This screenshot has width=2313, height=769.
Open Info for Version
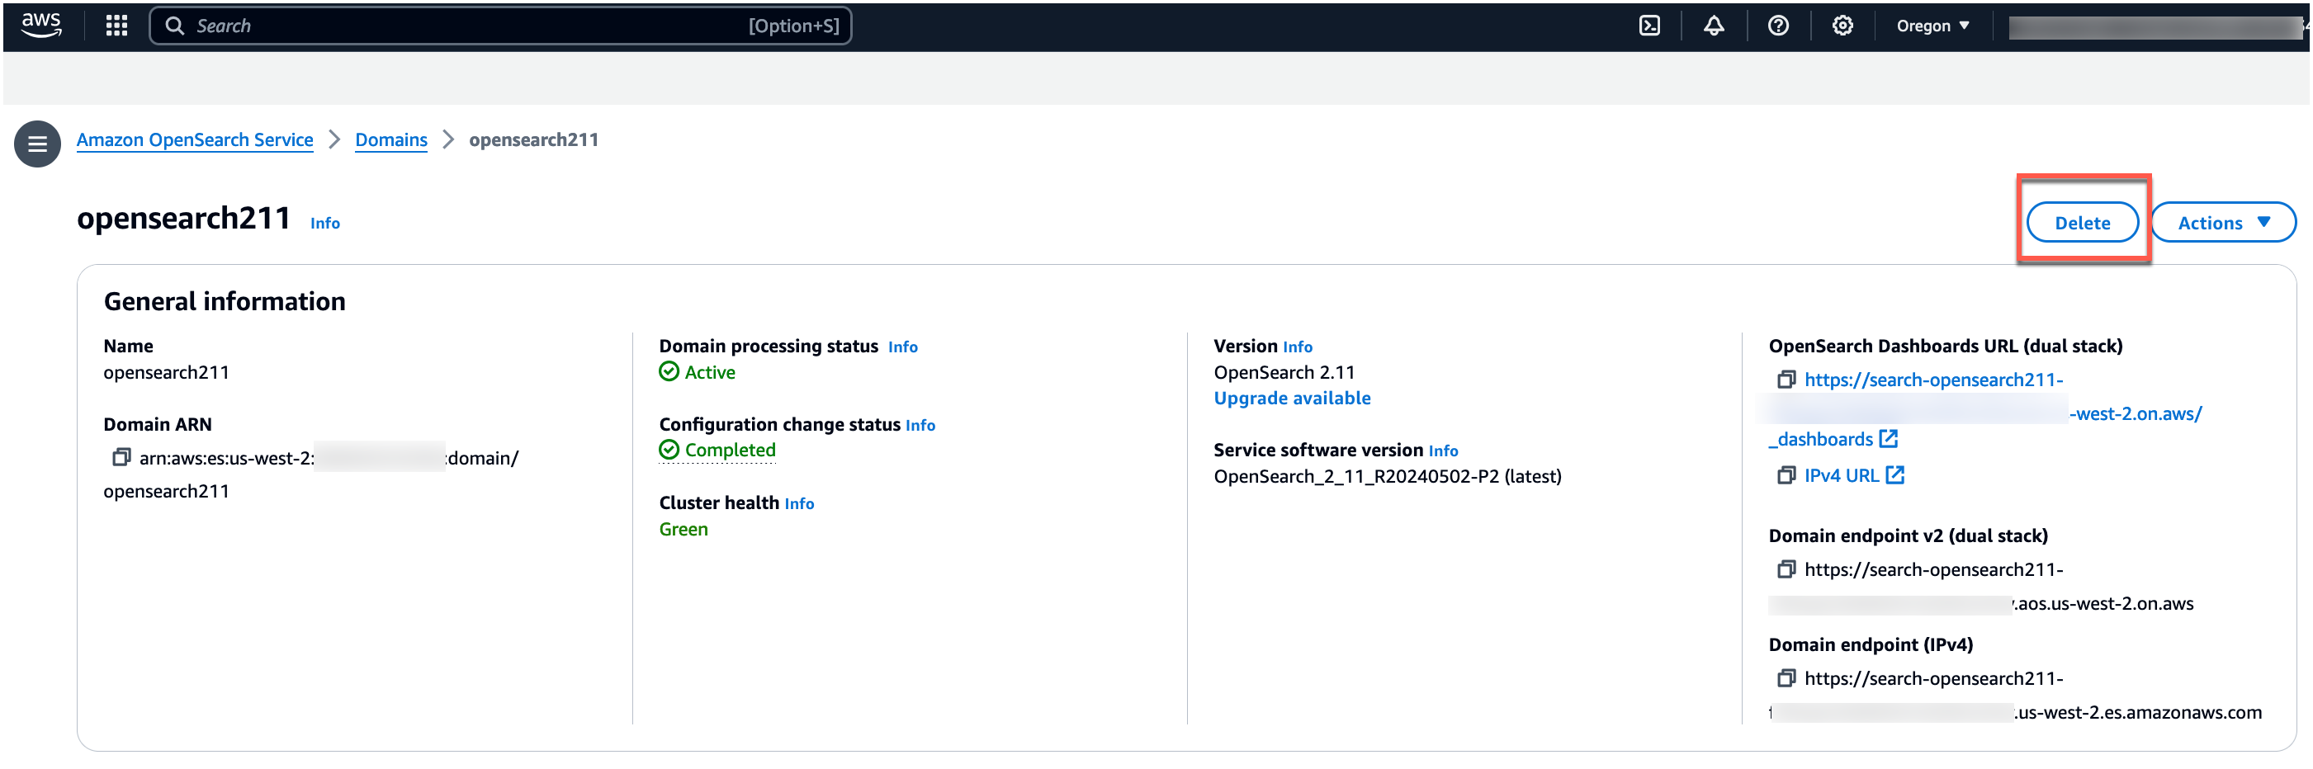tap(1298, 347)
